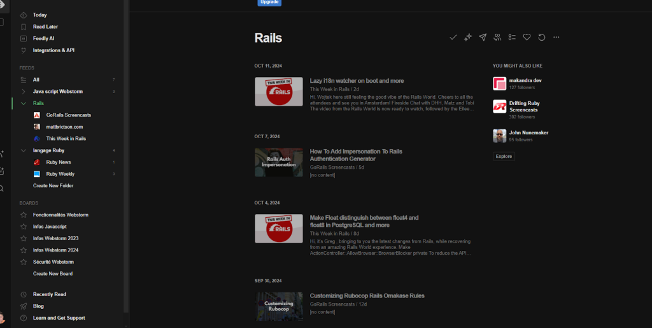Open the Today view

(x=40, y=15)
